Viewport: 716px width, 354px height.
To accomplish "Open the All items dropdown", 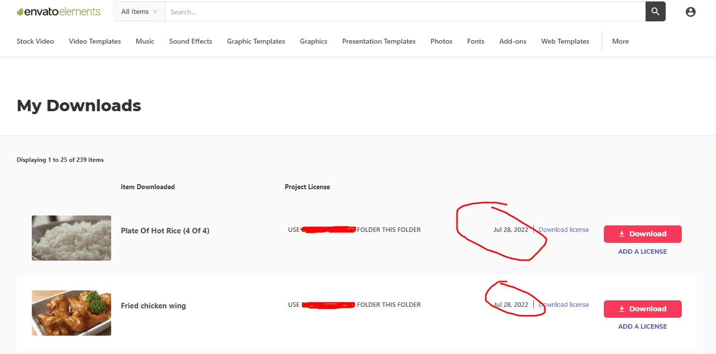I will click(139, 11).
